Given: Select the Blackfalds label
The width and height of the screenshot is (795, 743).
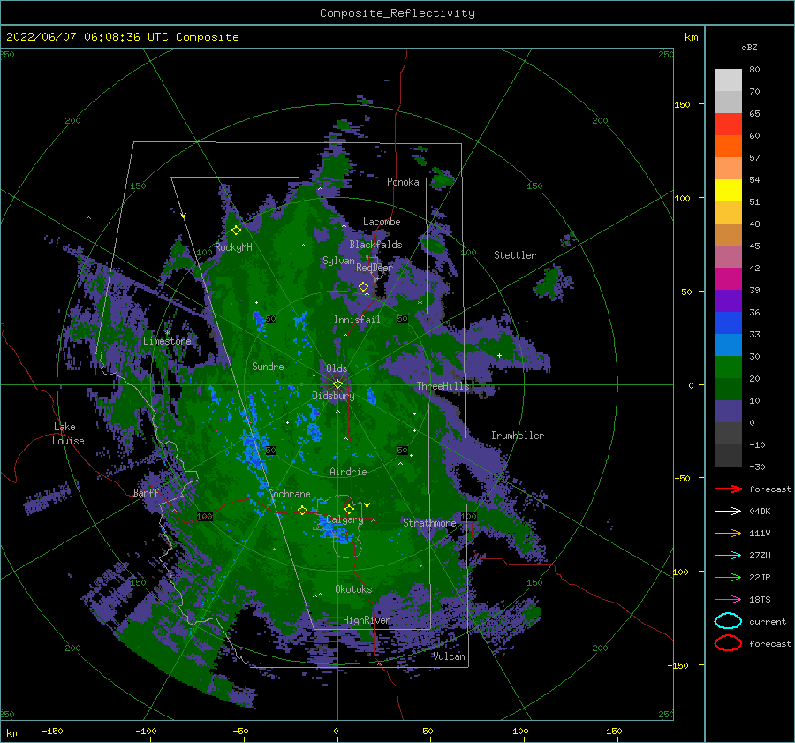Looking at the screenshot, I should tap(375, 245).
